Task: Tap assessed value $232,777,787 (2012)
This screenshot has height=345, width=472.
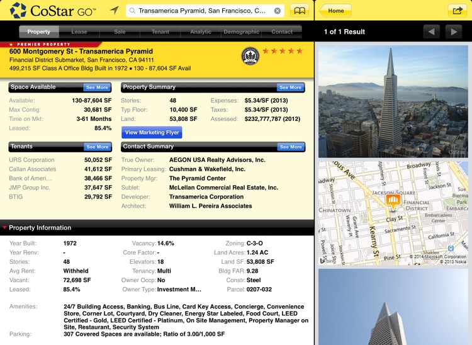Action: point(272,119)
